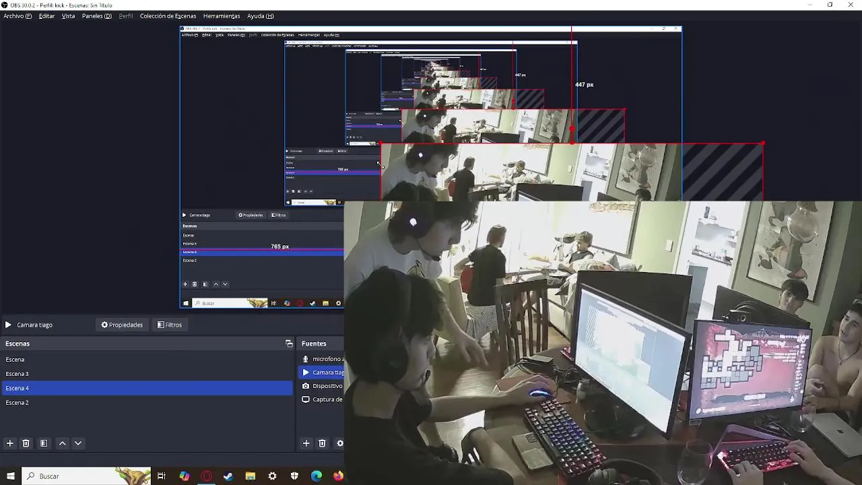Open the Vista menu

pyautogui.click(x=68, y=16)
